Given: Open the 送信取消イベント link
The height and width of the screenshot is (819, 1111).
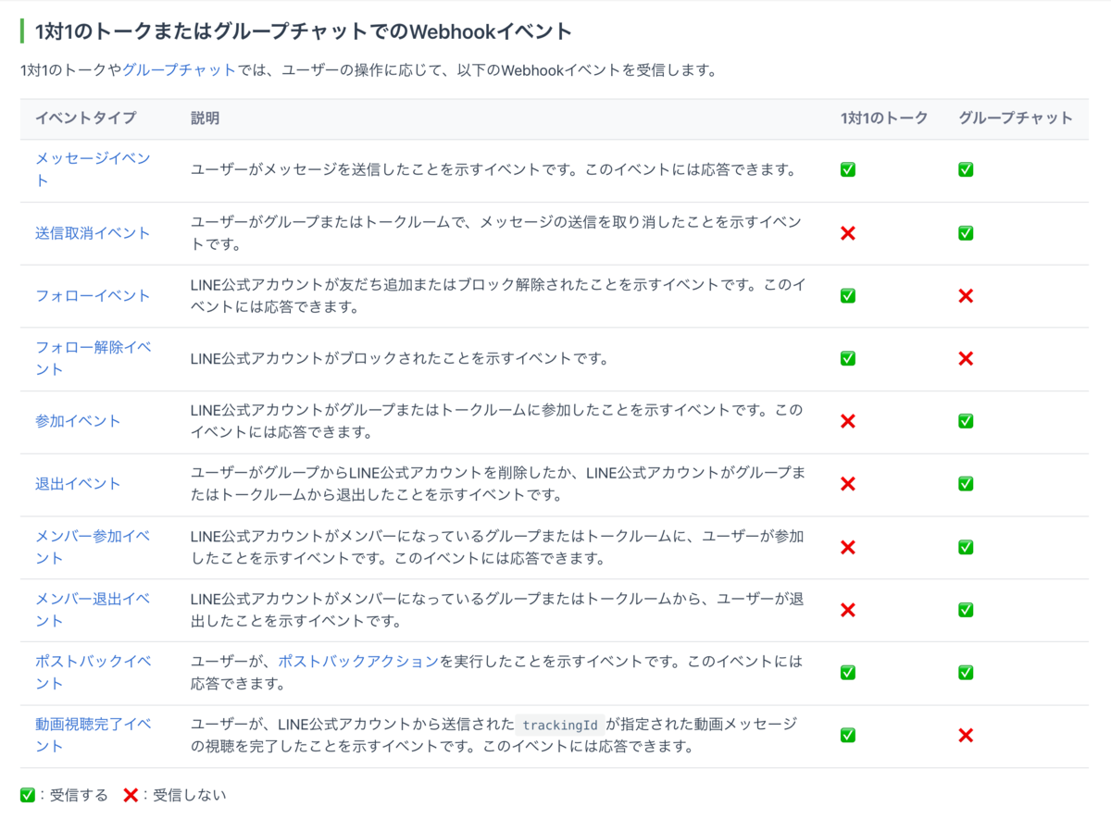Looking at the screenshot, I should (x=93, y=233).
